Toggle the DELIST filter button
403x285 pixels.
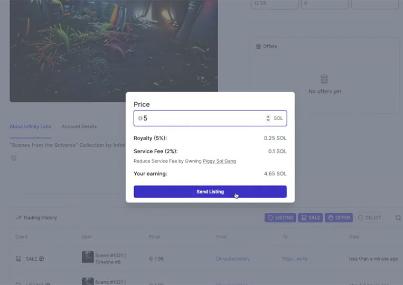(369, 218)
